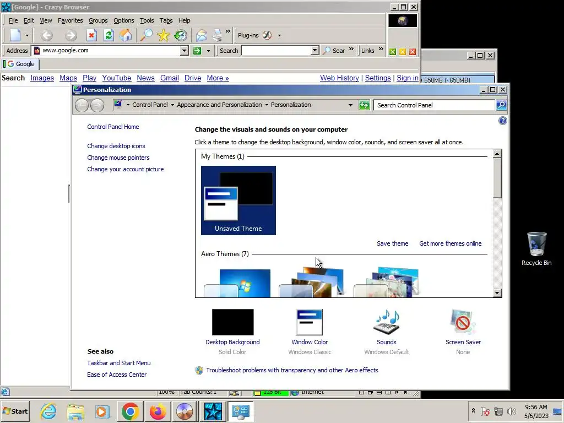Click the magnifier Search icon in browser toolbar
Screen dimensions: 564x423
pyautogui.click(x=146, y=35)
